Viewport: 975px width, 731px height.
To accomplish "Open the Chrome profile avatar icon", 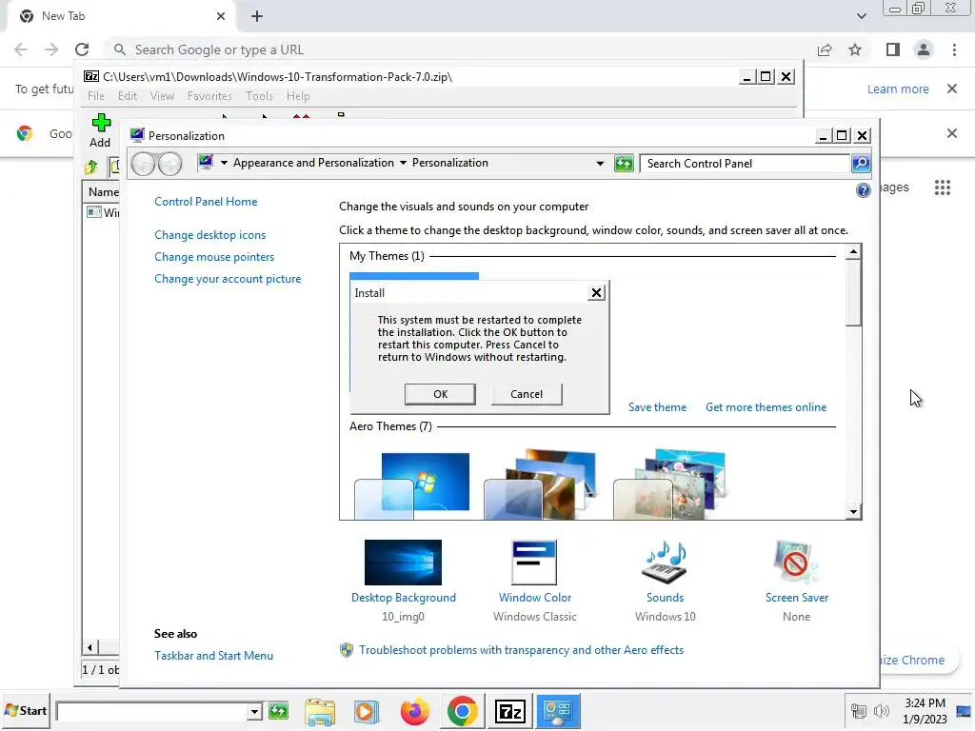I will pos(924,49).
